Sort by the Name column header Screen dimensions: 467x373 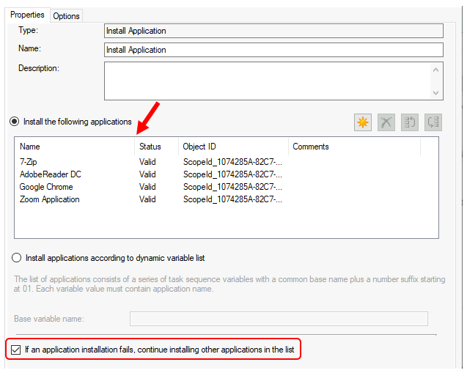(75, 147)
